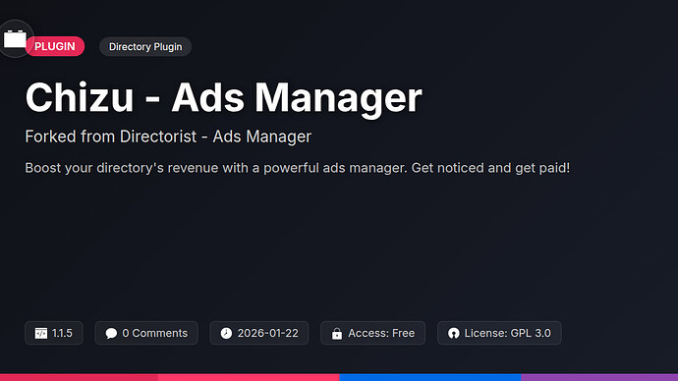Click the Access: Free label
Image resolution: width=678 pixels, height=381 pixels.
[381, 333]
